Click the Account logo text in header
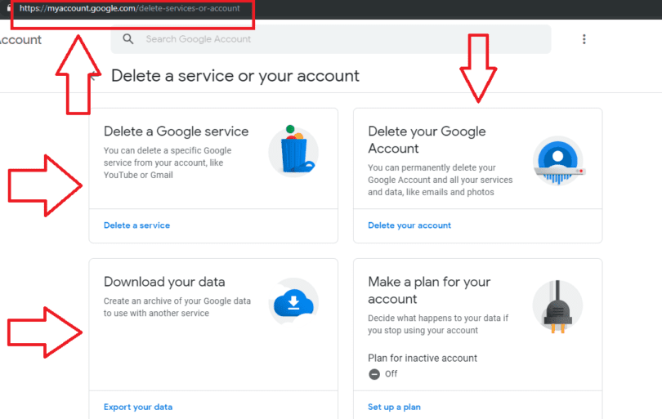This screenshot has width=662, height=419. pos(20,40)
